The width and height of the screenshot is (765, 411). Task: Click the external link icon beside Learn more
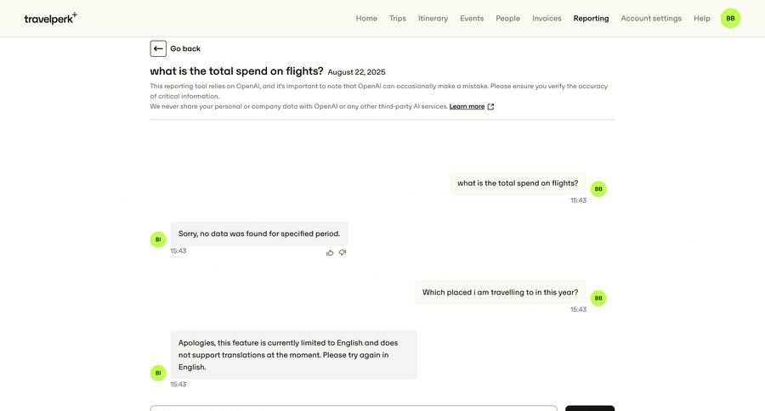(x=490, y=107)
